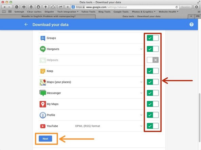Image resolution: width=201 pixels, height=150 pixels.
Task: Click the Clear caches bookmark
Action: click(x=34, y=12)
